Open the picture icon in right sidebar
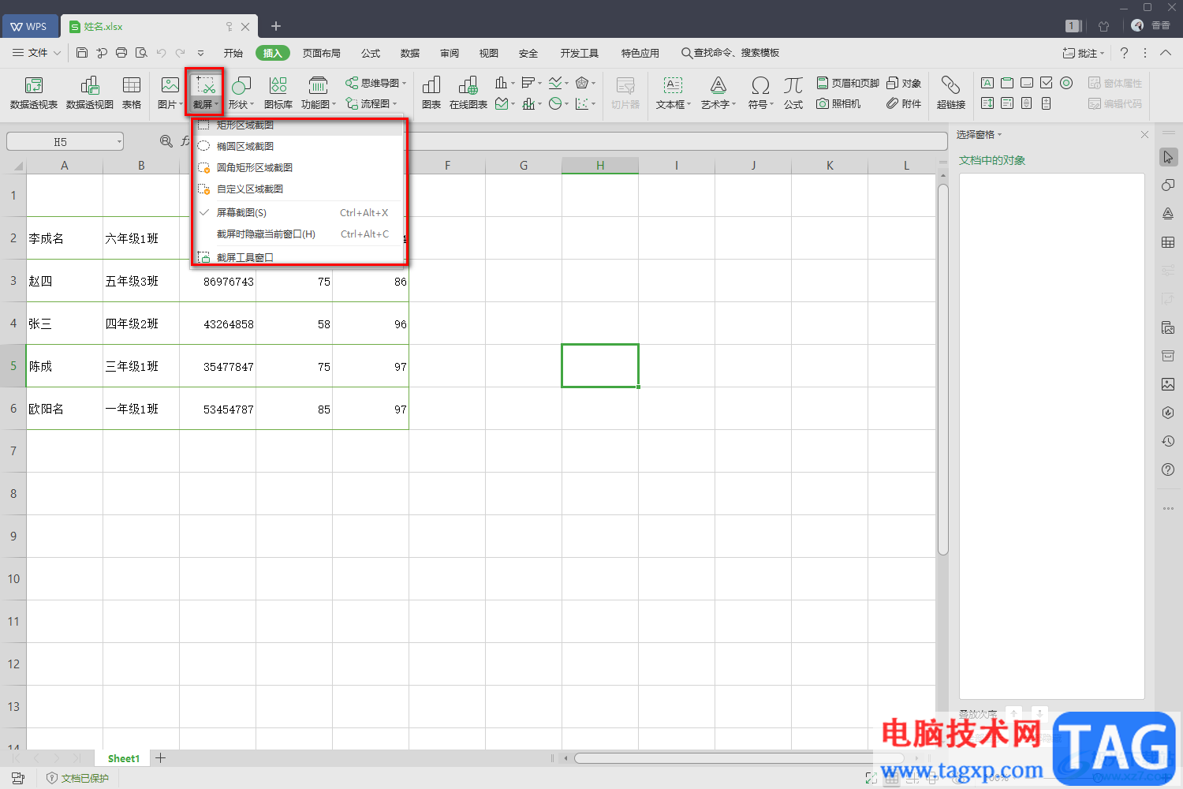Image resolution: width=1183 pixels, height=789 pixels. coord(1168,384)
